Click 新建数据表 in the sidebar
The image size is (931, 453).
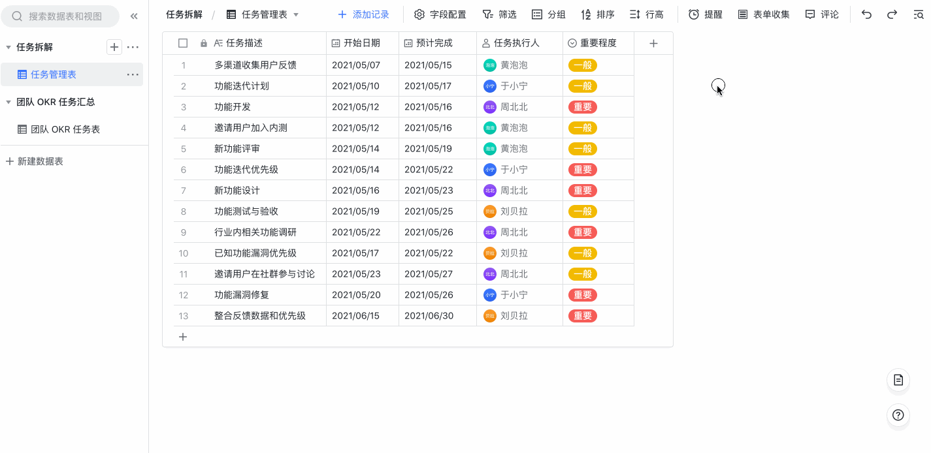pos(35,161)
